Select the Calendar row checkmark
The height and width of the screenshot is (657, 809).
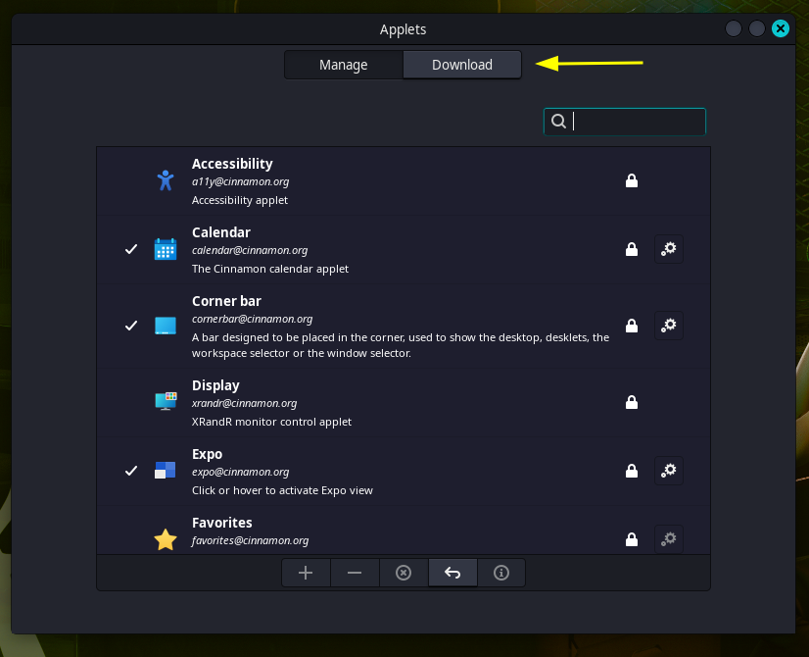point(131,250)
